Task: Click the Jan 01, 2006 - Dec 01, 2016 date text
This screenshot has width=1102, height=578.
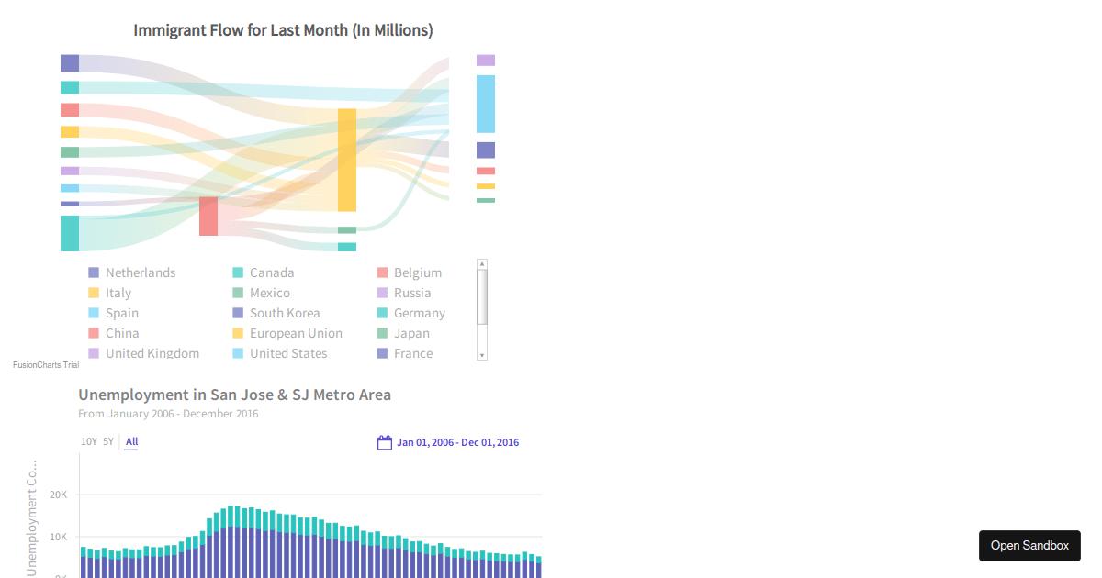Action: coord(458,442)
